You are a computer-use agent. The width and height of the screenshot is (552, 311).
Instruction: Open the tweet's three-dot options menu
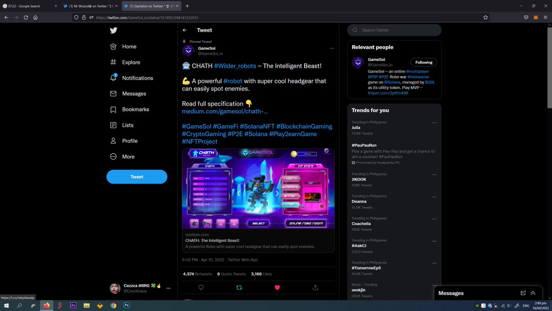[332, 48]
